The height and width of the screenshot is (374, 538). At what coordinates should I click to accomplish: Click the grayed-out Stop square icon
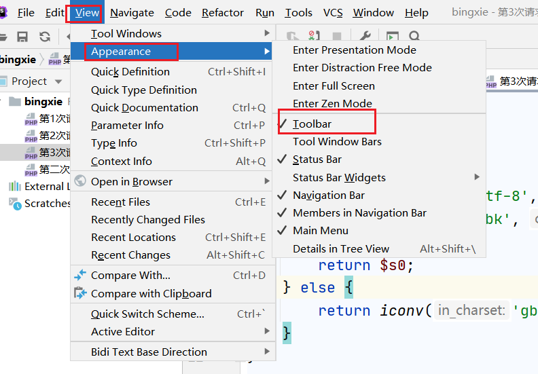pyautogui.click(x=336, y=37)
